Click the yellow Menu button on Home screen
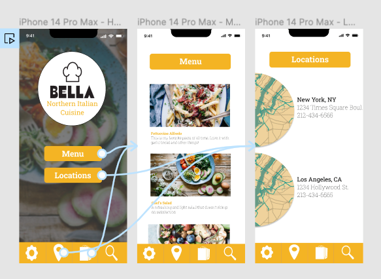This screenshot has height=279, width=381. (x=73, y=154)
